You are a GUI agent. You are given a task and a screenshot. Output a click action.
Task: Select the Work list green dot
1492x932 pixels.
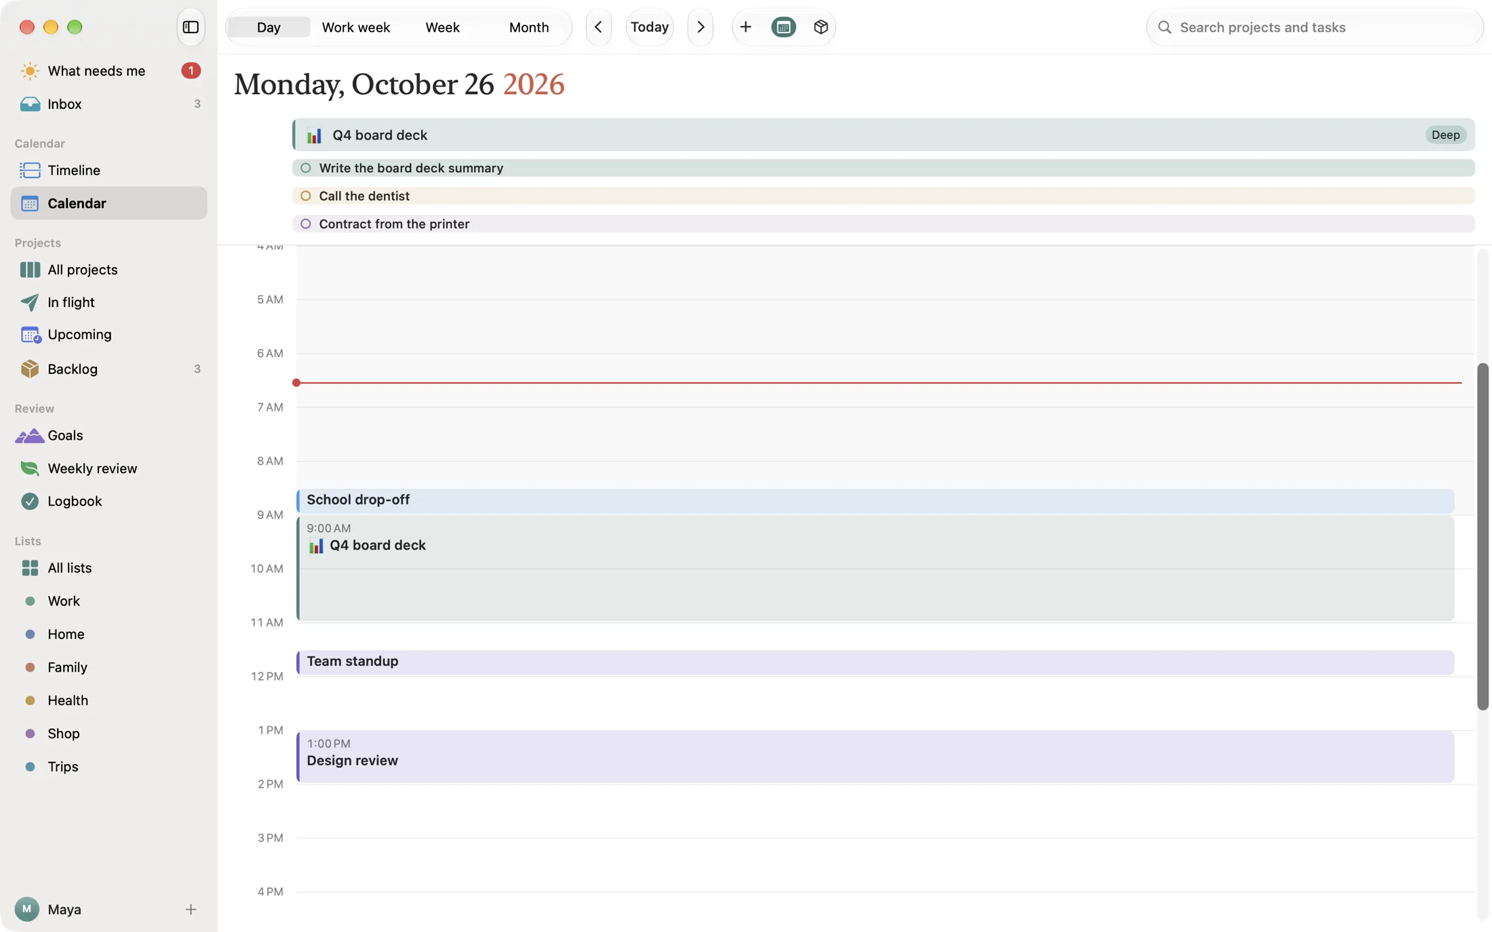pyautogui.click(x=30, y=601)
